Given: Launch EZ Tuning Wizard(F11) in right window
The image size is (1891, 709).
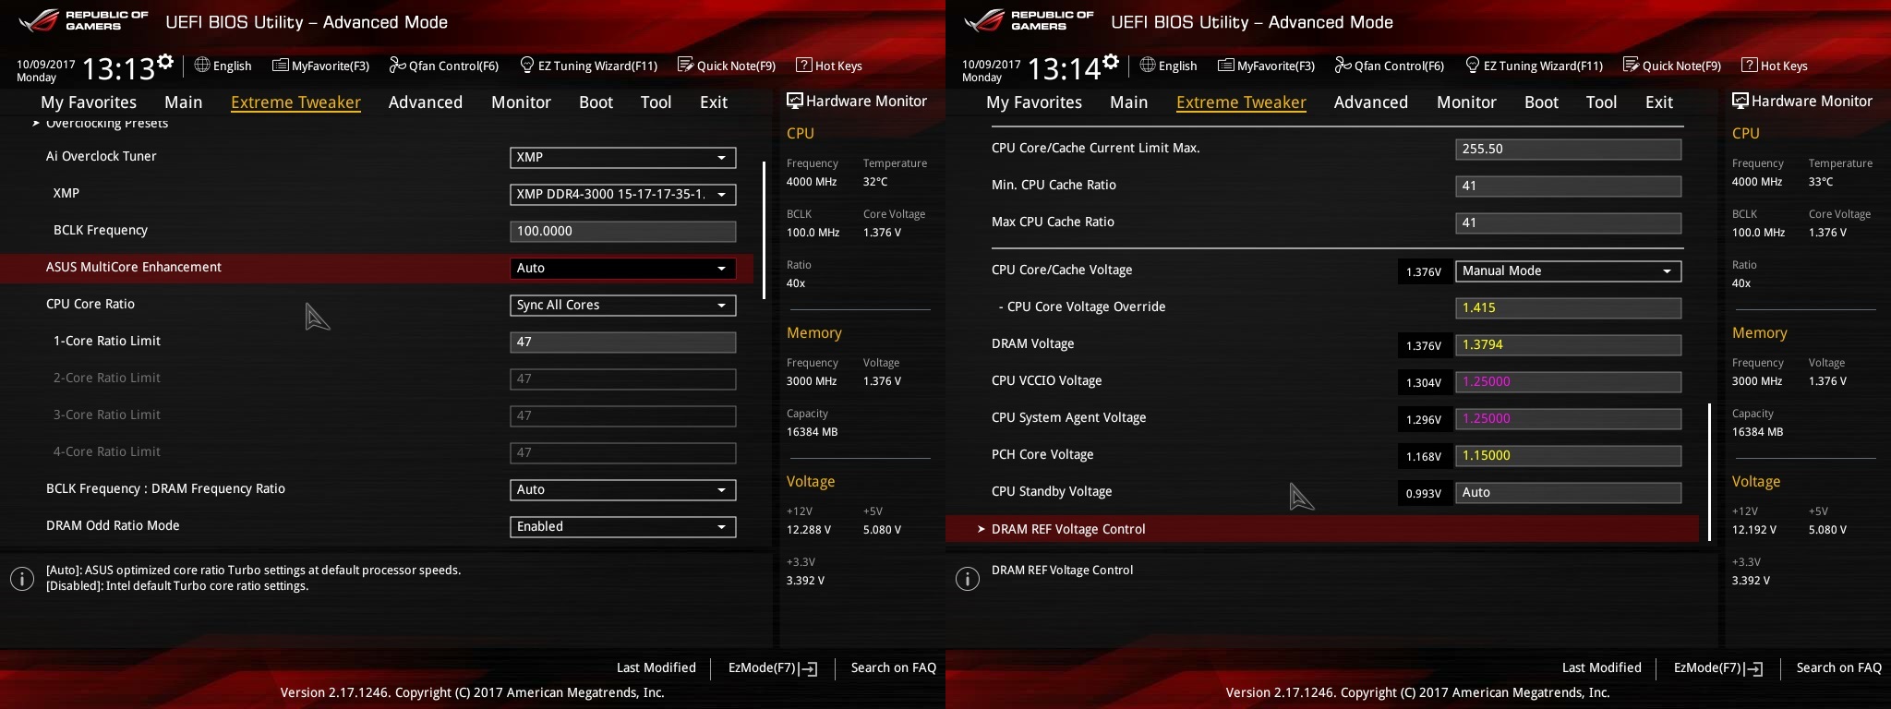Looking at the screenshot, I should point(1535,66).
